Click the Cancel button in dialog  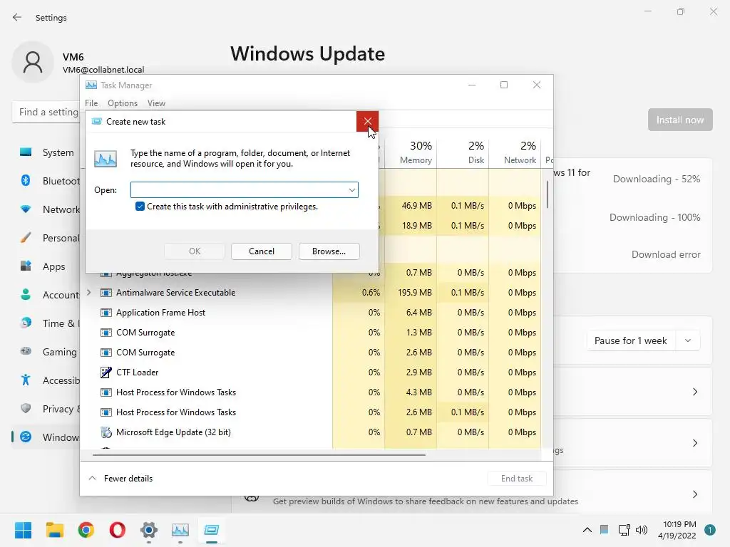tap(262, 251)
